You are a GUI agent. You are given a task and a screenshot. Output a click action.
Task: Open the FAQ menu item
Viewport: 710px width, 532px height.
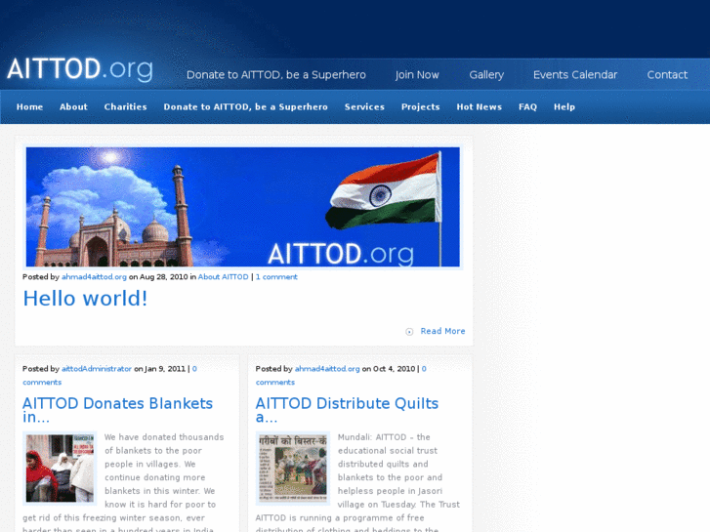[x=527, y=106]
